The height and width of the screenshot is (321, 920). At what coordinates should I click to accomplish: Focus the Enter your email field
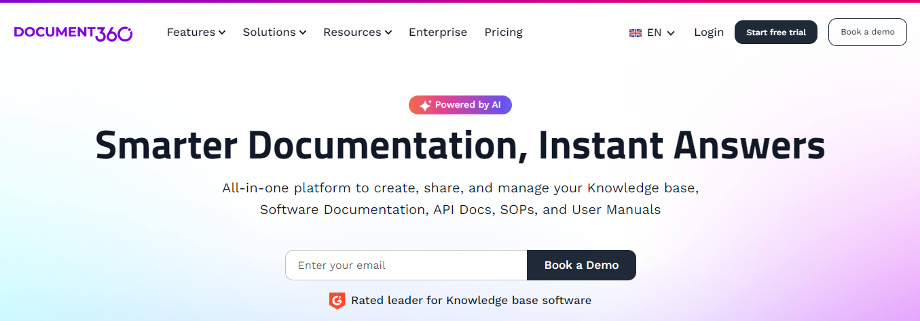coord(406,265)
